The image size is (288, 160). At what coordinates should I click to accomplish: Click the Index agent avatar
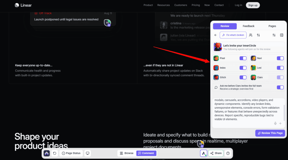point(216,68)
